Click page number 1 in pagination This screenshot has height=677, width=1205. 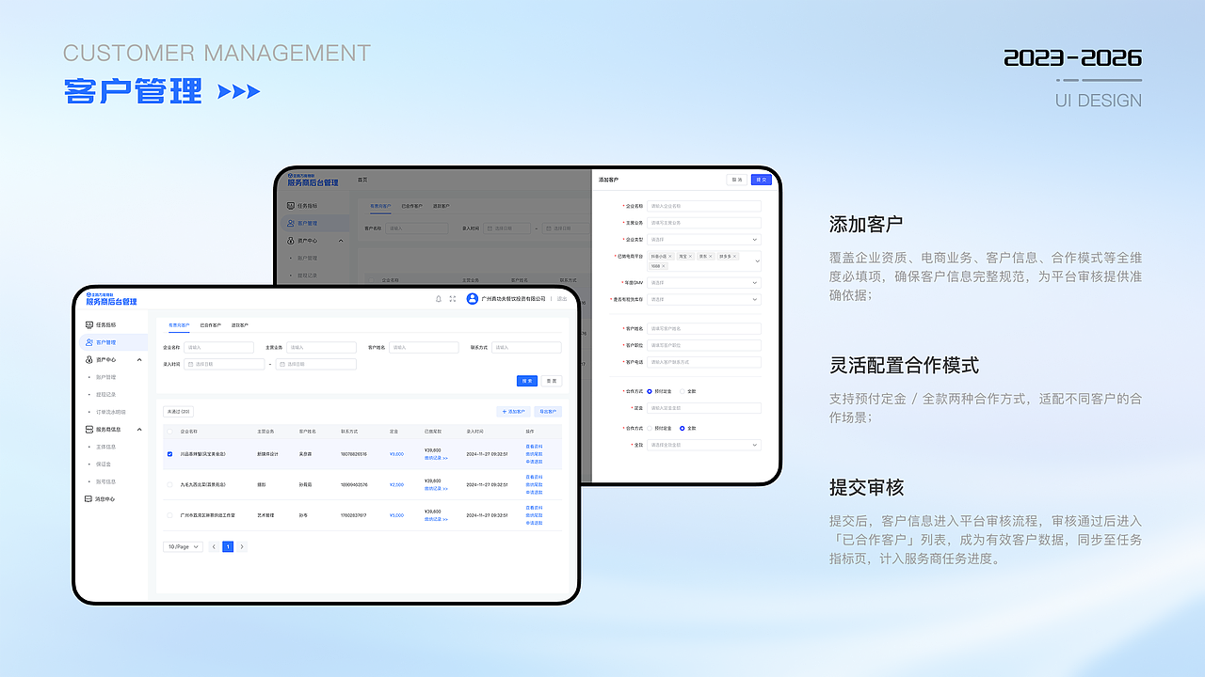[x=228, y=546]
